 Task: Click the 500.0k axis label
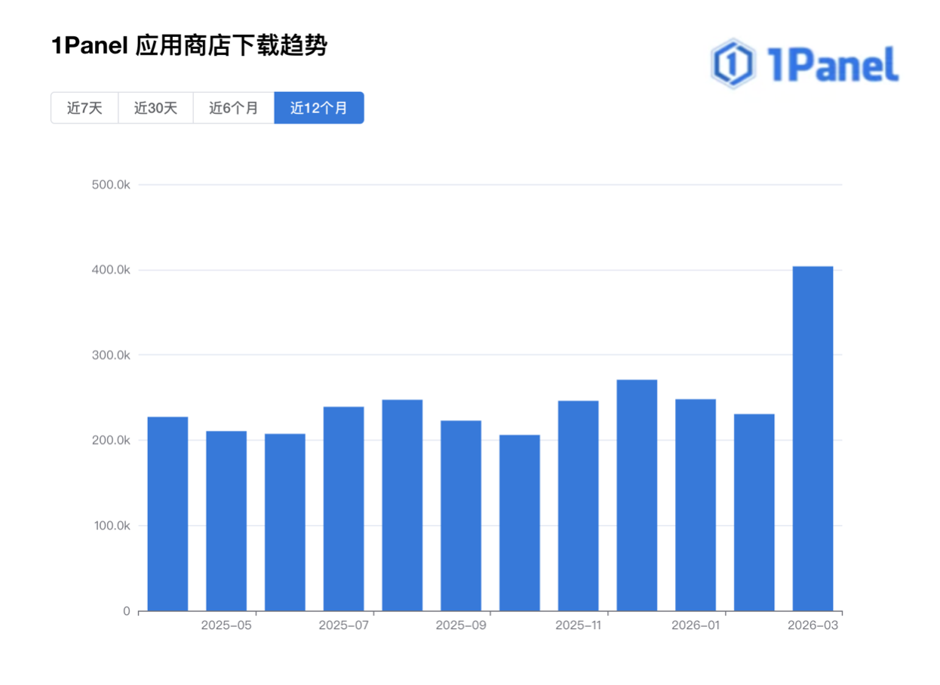[x=111, y=183]
